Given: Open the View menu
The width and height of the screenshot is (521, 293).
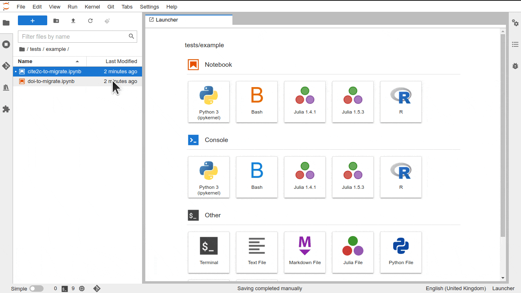Looking at the screenshot, I should (55, 7).
